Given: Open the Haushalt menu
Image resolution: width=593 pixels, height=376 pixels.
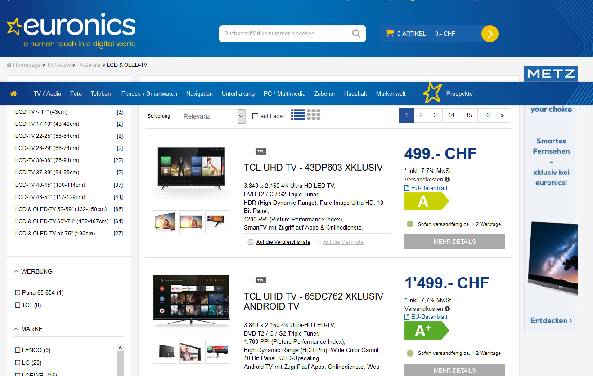Looking at the screenshot, I should pos(355,93).
